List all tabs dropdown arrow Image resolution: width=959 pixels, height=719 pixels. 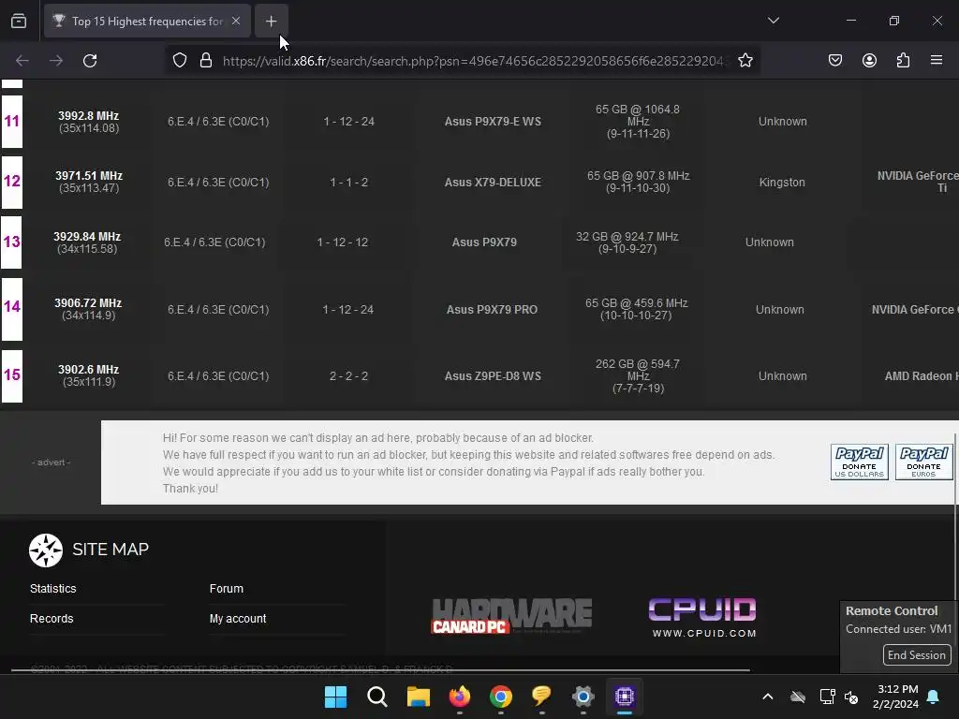[773, 21]
